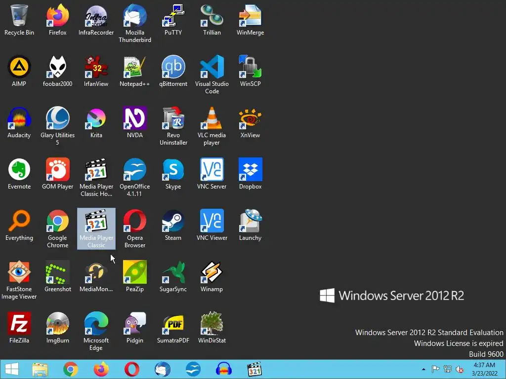Click the AIMP desktop icon
This screenshot has width=506, height=379.
click(x=19, y=71)
